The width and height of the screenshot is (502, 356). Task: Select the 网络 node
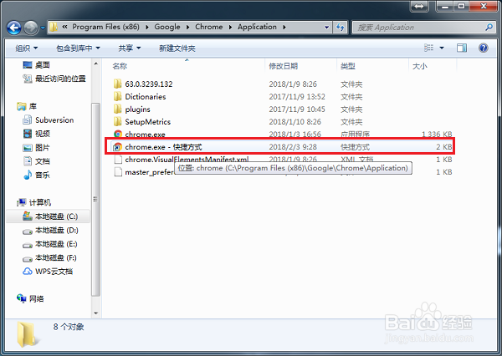pos(30,298)
